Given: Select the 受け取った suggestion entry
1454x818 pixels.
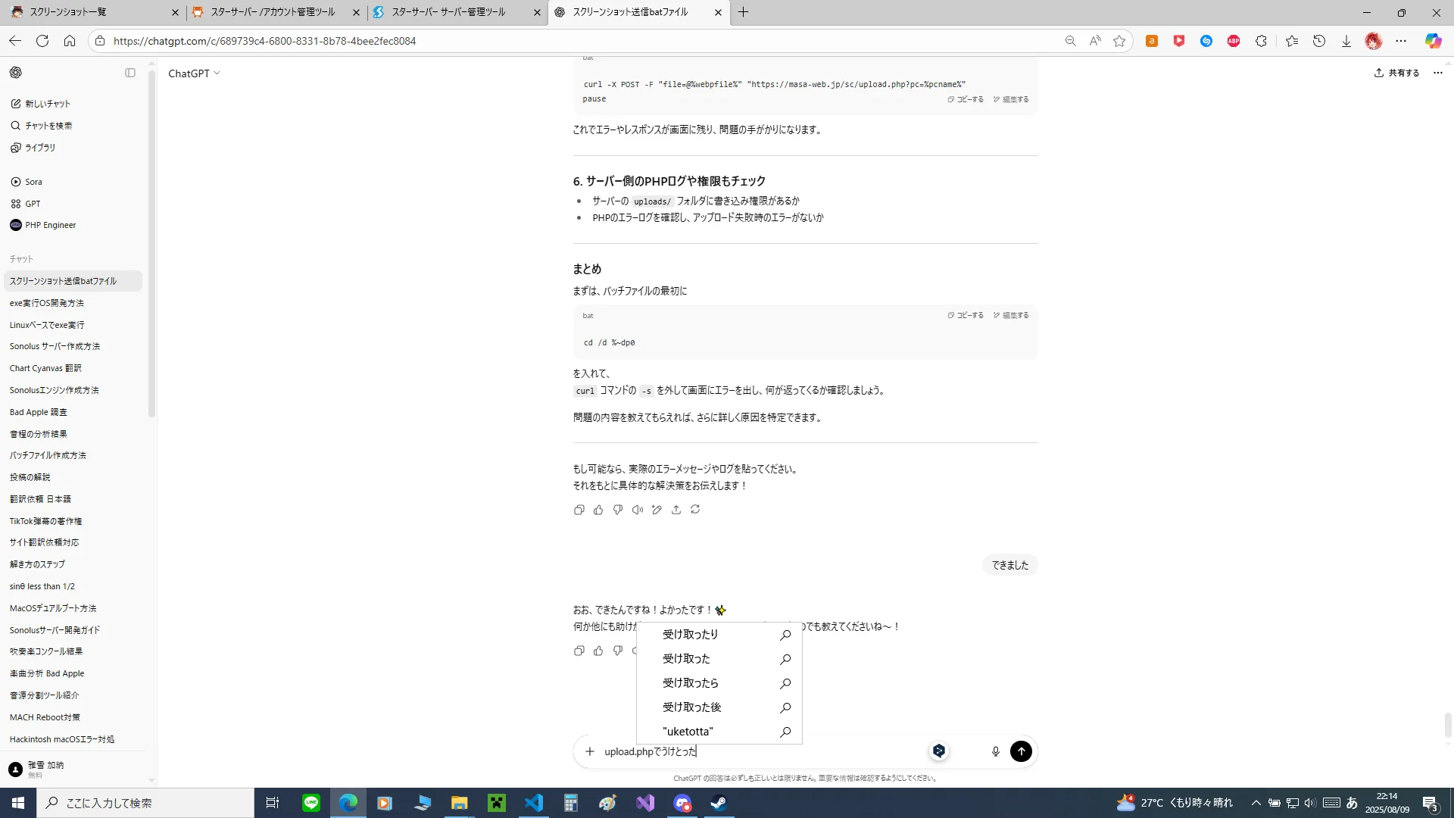Looking at the screenshot, I should pos(687,659).
